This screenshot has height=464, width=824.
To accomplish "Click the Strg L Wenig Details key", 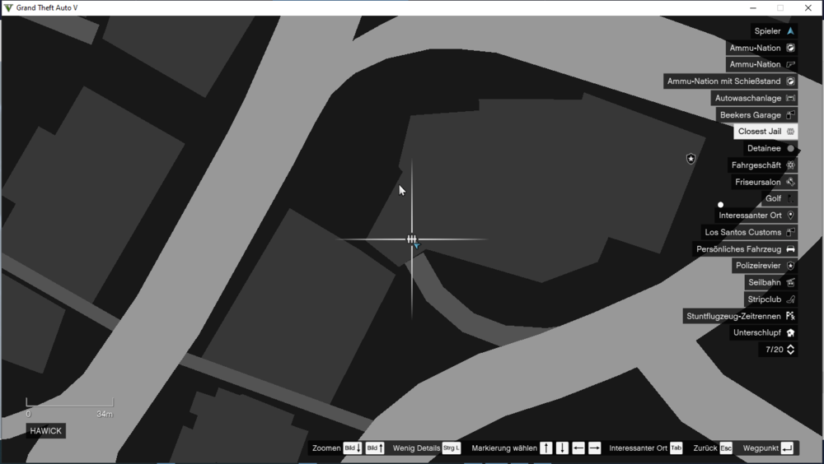I will [452, 448].
